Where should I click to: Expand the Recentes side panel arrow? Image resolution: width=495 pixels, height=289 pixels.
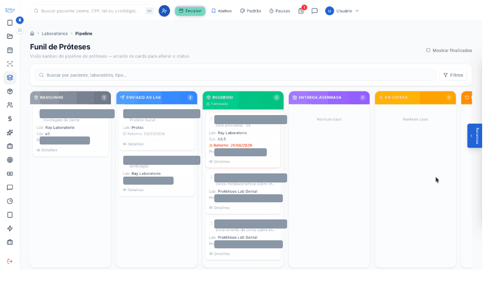tap(471, 135)
